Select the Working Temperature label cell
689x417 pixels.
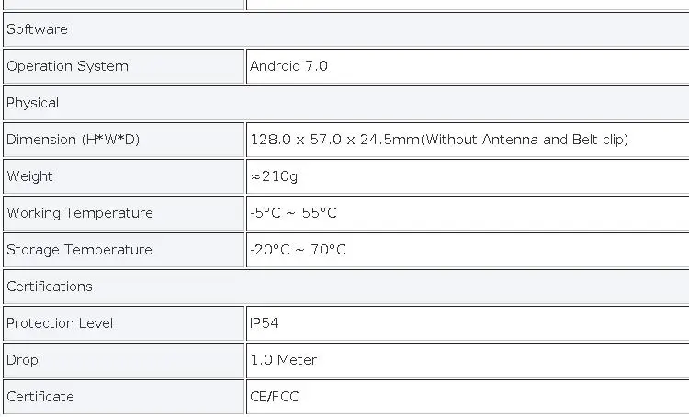pos(124,213)
